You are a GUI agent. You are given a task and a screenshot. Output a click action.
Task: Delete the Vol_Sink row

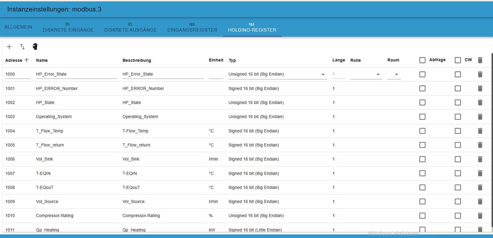(480, 159)
